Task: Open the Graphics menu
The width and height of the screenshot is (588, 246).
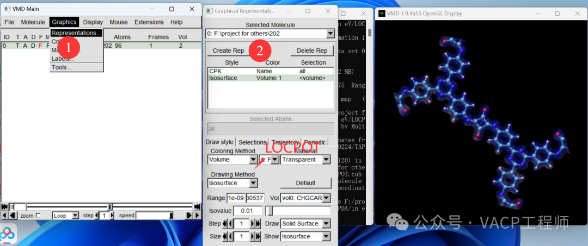Action: pyautogui.click(x=64, y=22)
